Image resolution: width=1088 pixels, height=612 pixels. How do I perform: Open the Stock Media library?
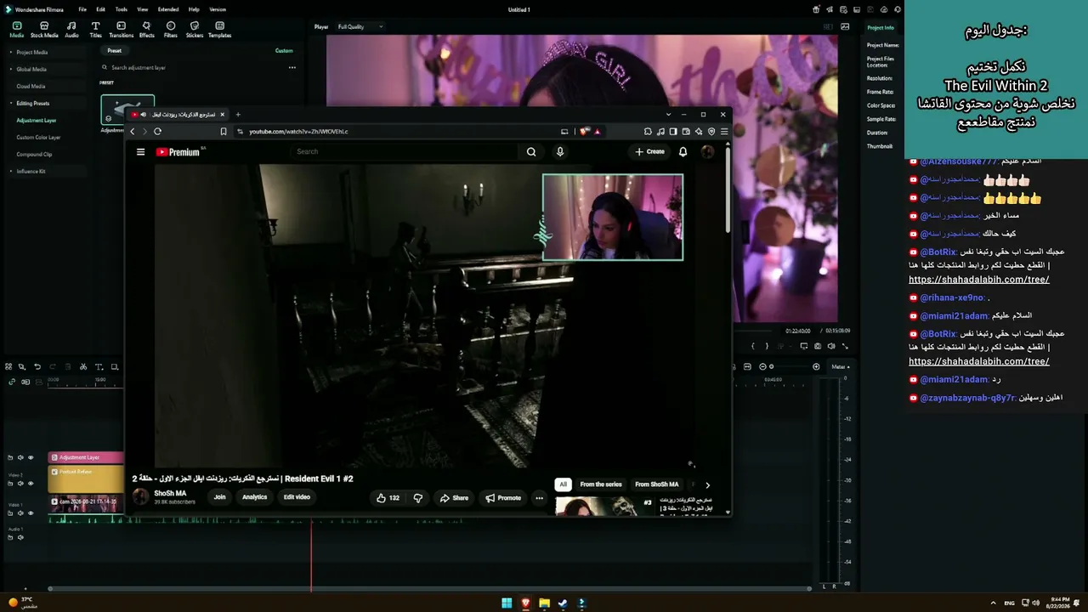point(44,30)
